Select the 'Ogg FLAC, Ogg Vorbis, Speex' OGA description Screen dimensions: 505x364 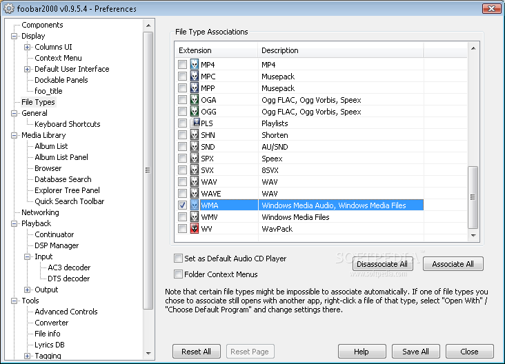311,100
